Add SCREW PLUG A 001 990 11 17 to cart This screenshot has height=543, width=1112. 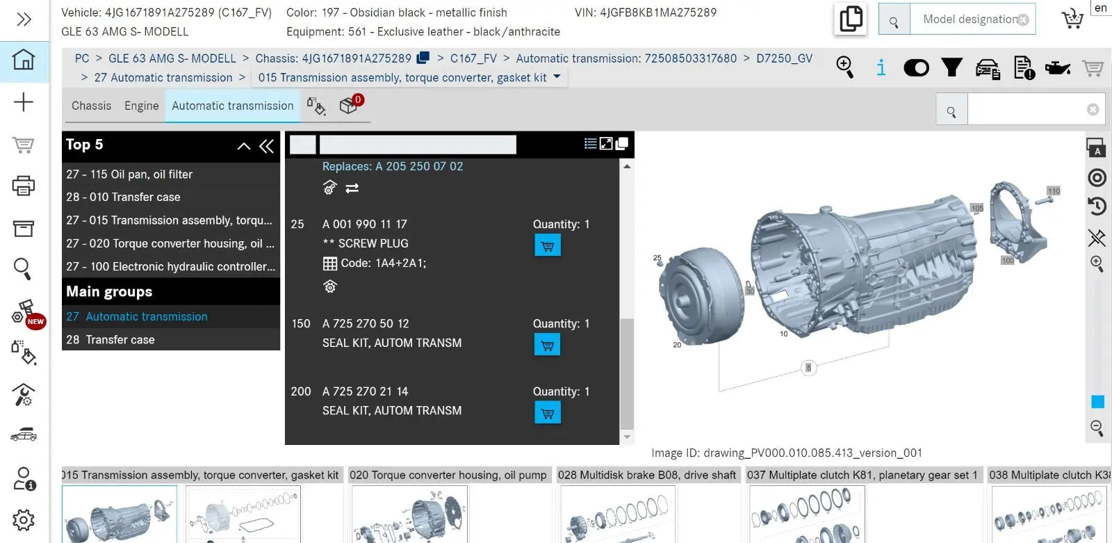(x=548, y=245)
